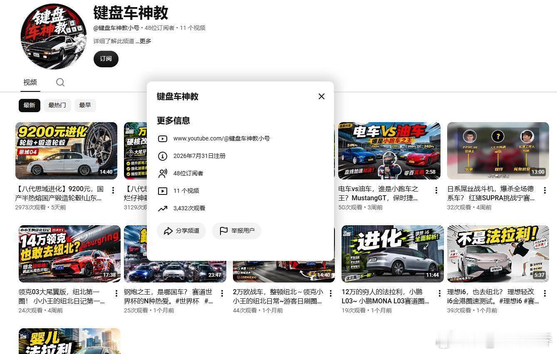This screenshot has height=354, width=557.
Task: Select the 最新 sort chip
Action: [29, 105]
